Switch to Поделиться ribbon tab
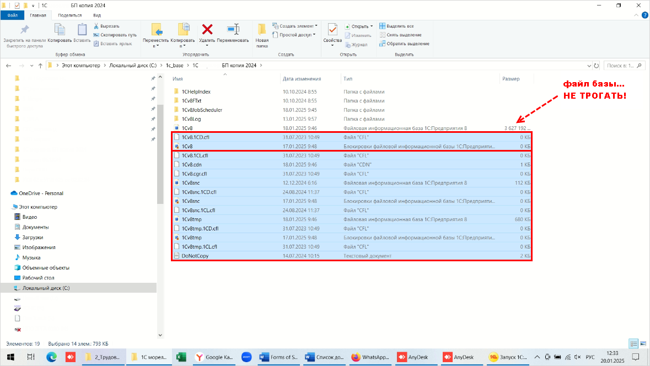The width and height of the screenshot is (650, 366). click(x=69, y=15)
